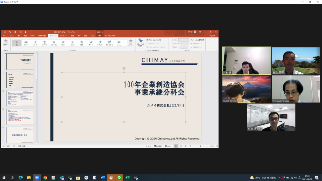Apply the Wipe (ワイプ) animation effect
Viewport: 322px width, 181px height.
[x=72, y=42]
